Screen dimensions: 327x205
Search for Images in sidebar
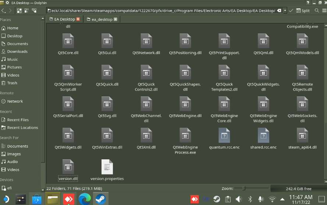[x=14, y=154]
